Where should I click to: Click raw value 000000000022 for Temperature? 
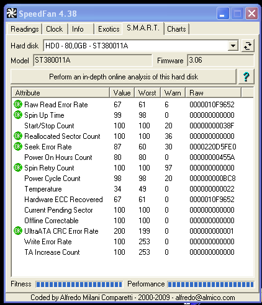pos(212,189)
